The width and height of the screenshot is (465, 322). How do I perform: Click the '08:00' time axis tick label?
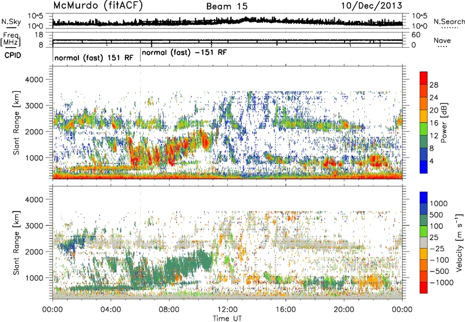pos(169,310)
